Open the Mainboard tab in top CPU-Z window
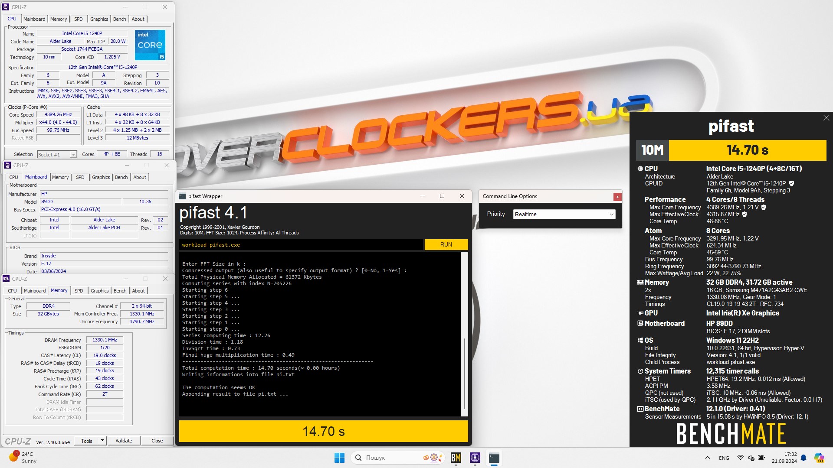 pos(34,19)
